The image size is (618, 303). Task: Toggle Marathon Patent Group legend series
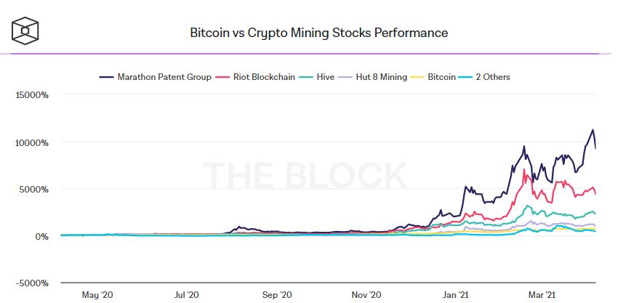tap(156, 77)
